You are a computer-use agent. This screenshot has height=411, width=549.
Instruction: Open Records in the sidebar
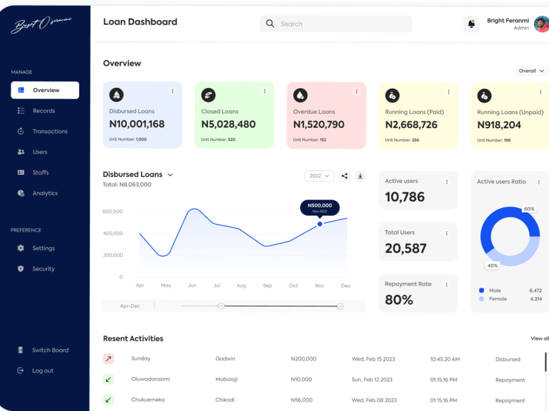point(36,111)
